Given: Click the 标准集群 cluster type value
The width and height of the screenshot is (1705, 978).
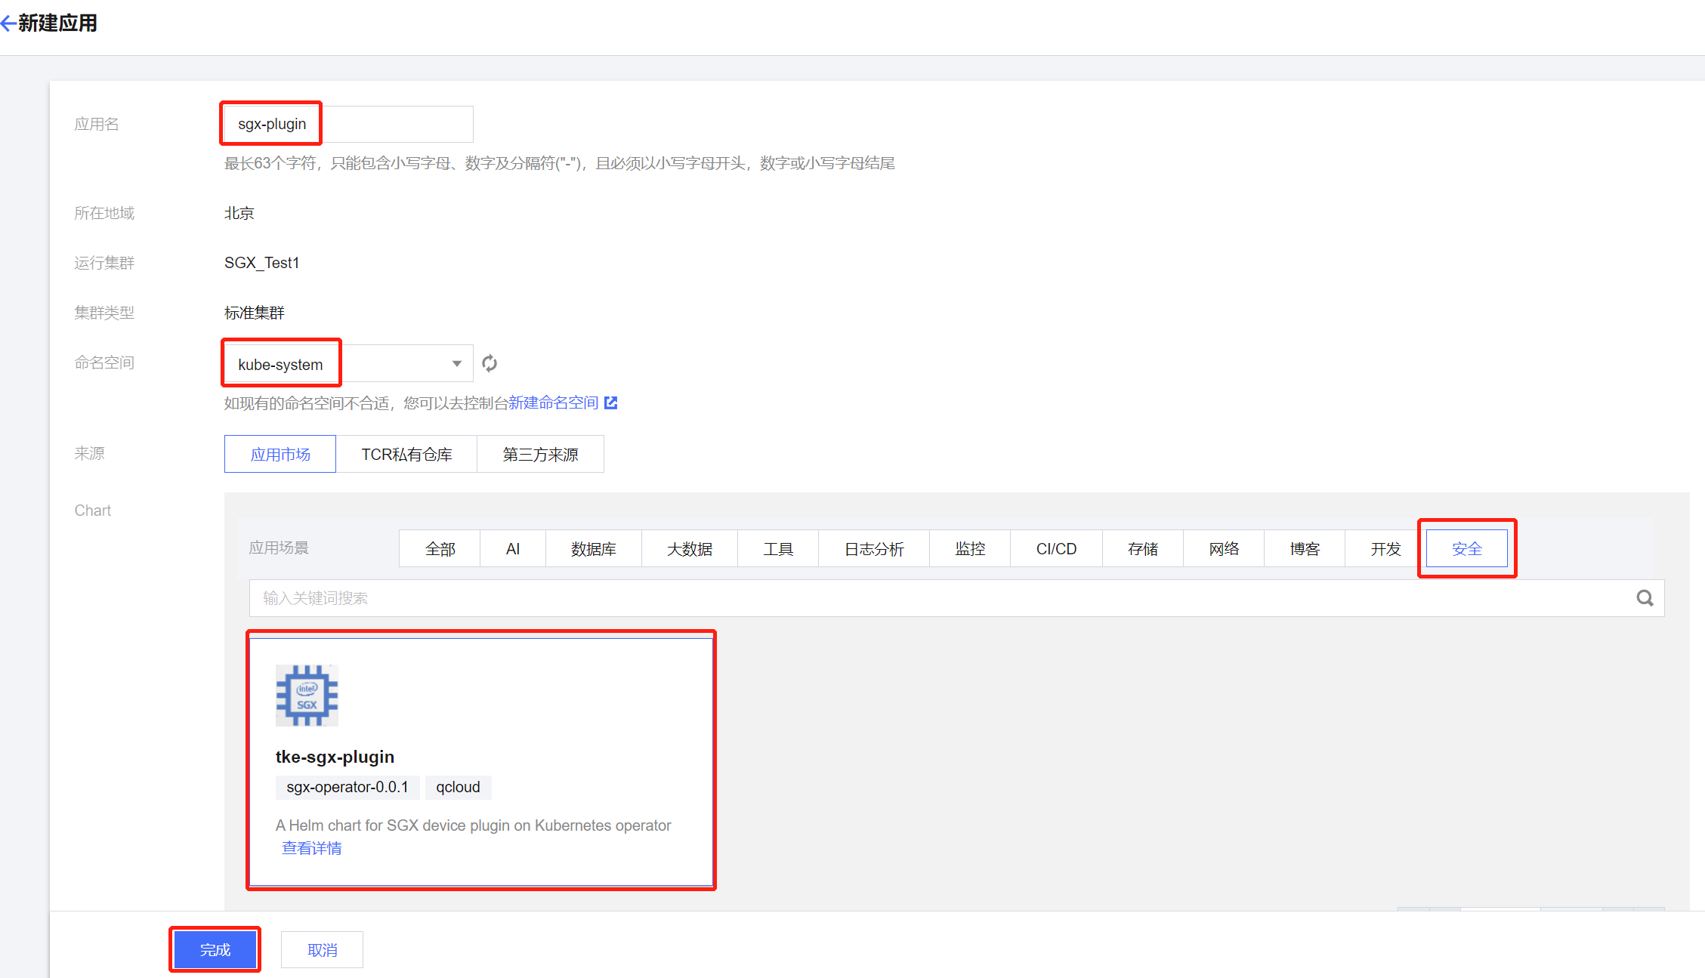Looking at the screenshot, I should [255, 313].
